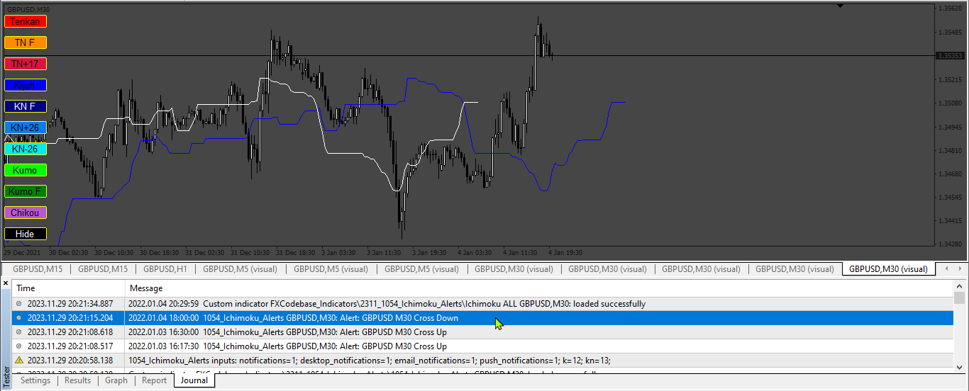
Task: Open the Settings tab of the Tester
Action: pyautogui.click(x=35, y=380)
